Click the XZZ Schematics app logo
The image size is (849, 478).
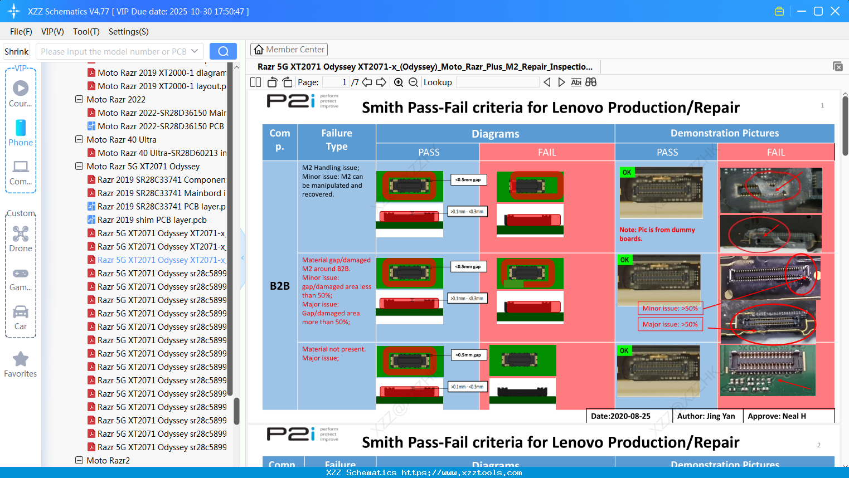pyautogui.click(x=13, y=11)
